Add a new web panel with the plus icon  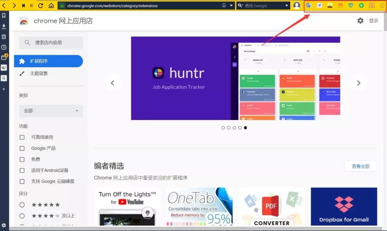(4, 88)
